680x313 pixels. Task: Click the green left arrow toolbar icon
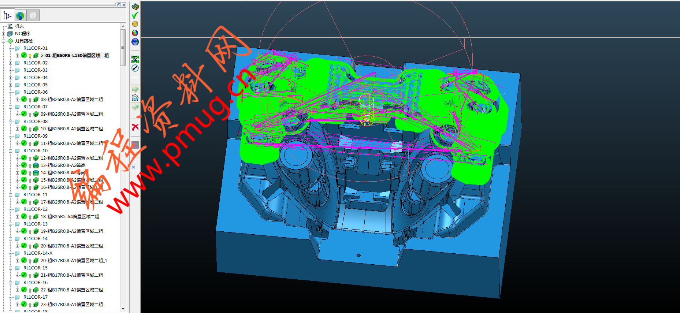[135, 107]
